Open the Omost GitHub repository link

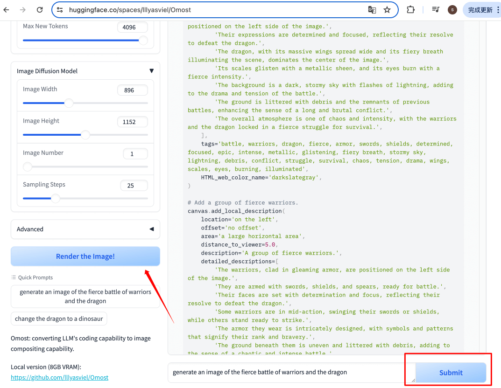[x=59, y=377]
